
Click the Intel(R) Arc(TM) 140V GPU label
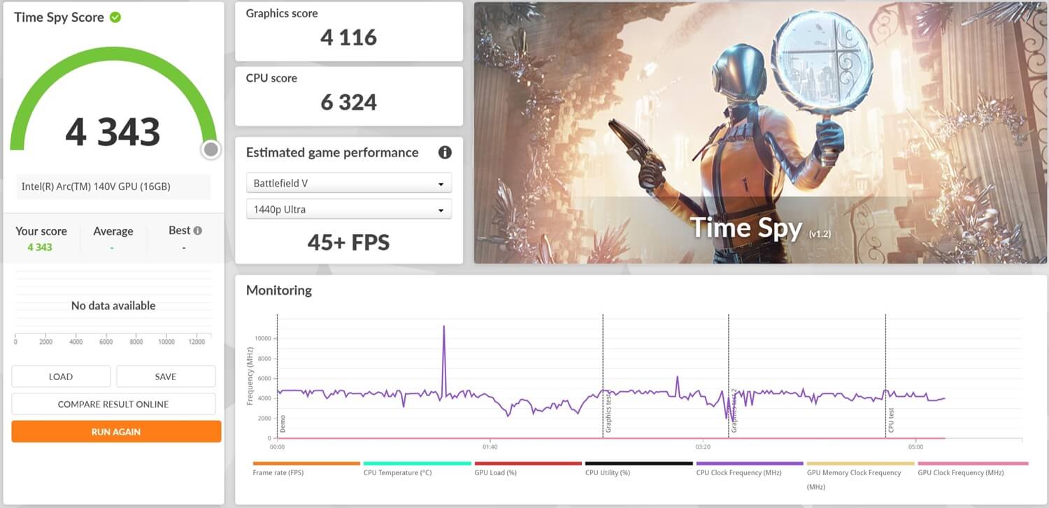click(x=96, y=187)
